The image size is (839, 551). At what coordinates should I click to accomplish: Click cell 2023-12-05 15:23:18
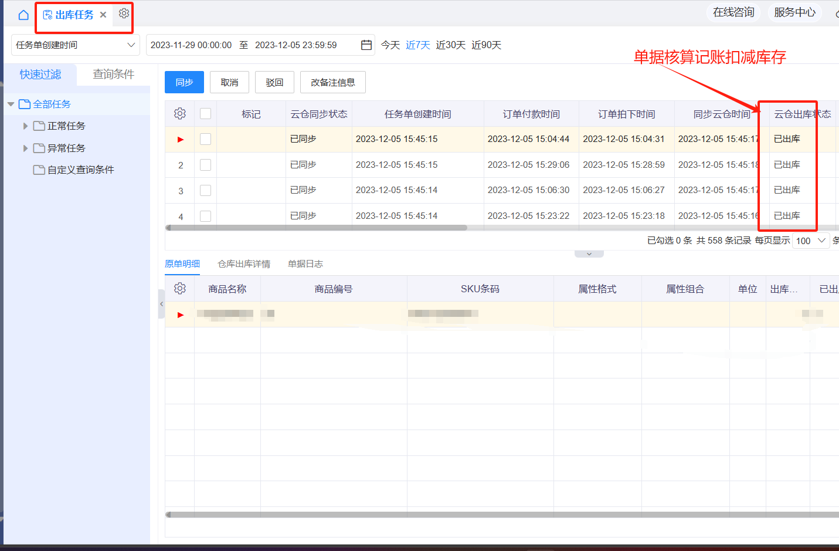coord(624,216)
